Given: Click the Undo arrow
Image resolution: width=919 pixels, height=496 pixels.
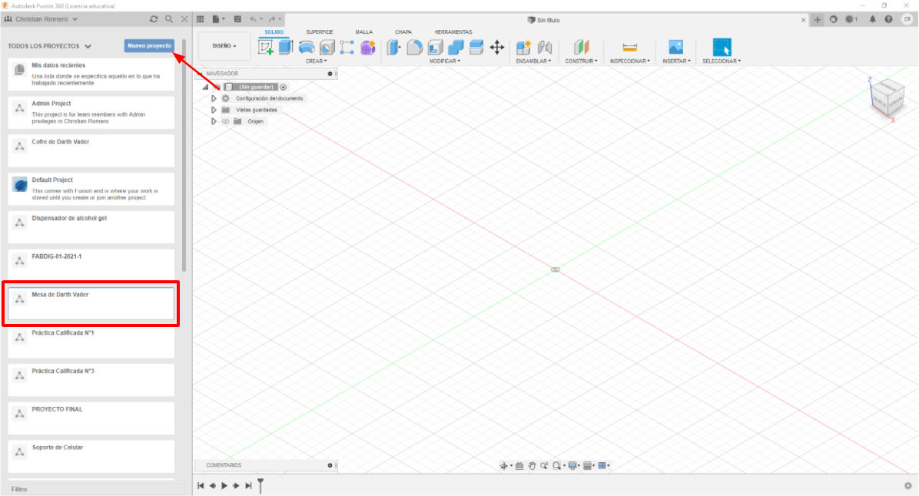Looking at the screenshot, I should [x=253, y=19].
